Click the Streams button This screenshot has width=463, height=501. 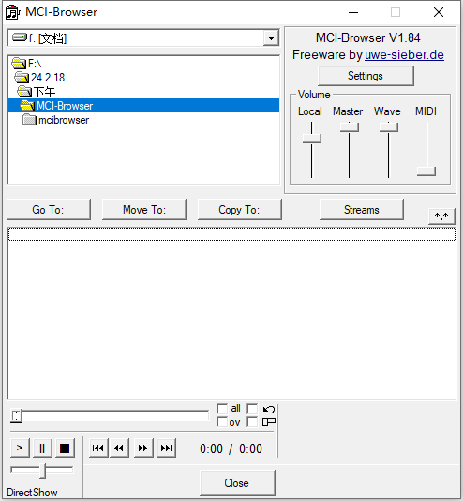[x=362, y=210]
